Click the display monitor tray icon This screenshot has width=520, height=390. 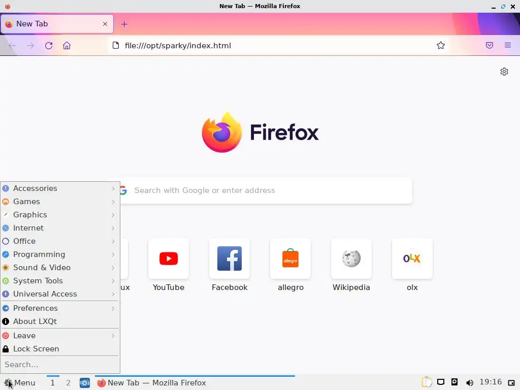point(441,382)
